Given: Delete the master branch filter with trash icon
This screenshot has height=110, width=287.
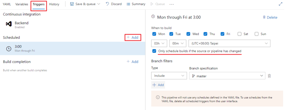Looking at the screenshot, I should point(269,76).
